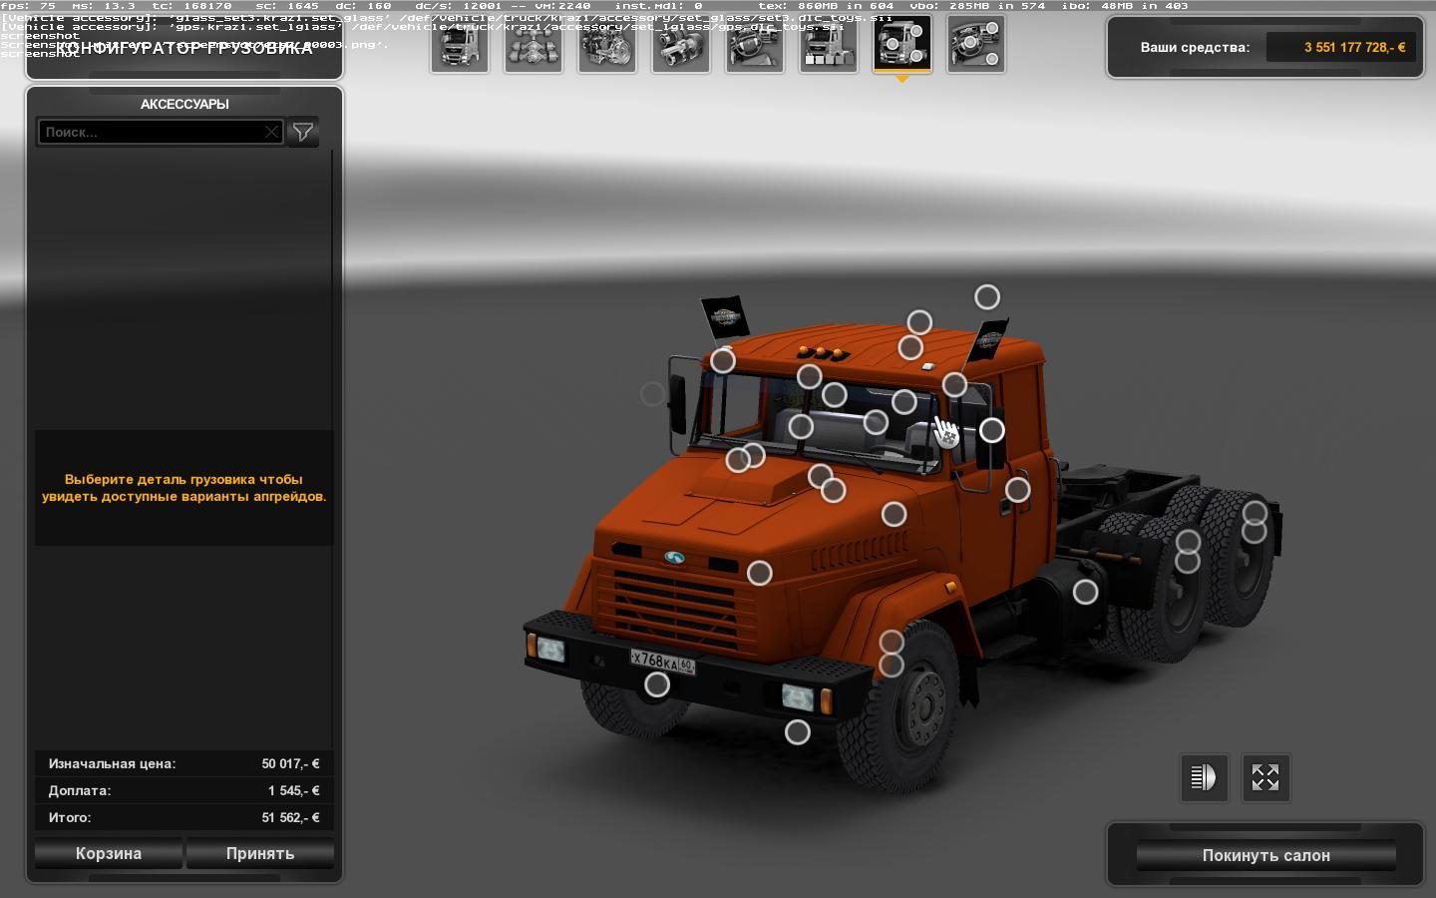The image size is (1436, 898).
Task: Open the truck cabin model tab
Action: point(460,45)
